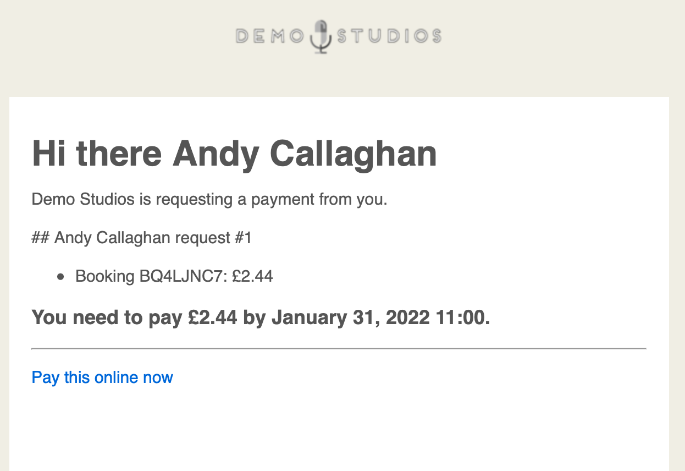Click the bullet point before Booking
This screenshot has height=471, width=685.
61,277
